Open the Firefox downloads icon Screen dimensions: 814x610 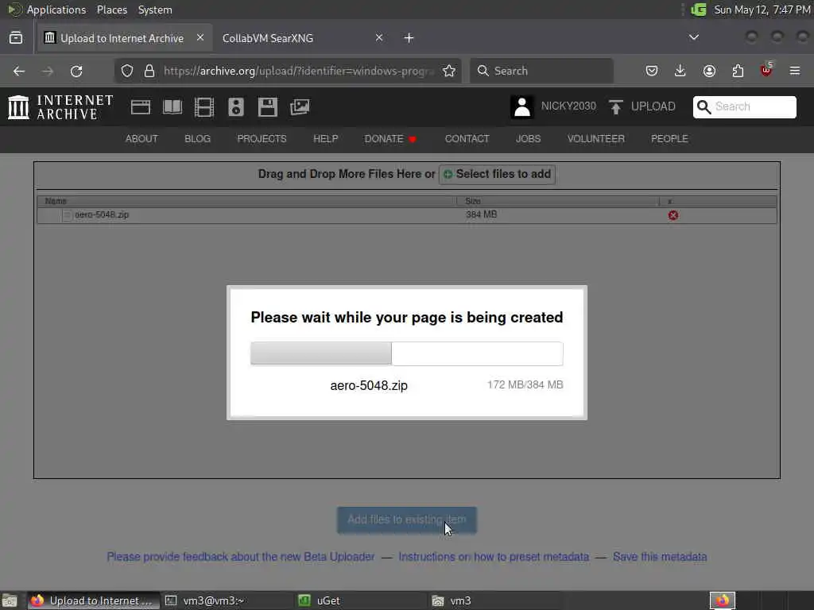click(x=680, y=71)
